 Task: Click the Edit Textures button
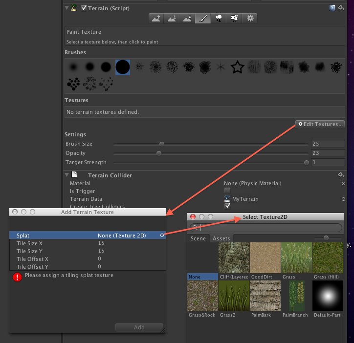pyautogui.click(x=320, y=124)
